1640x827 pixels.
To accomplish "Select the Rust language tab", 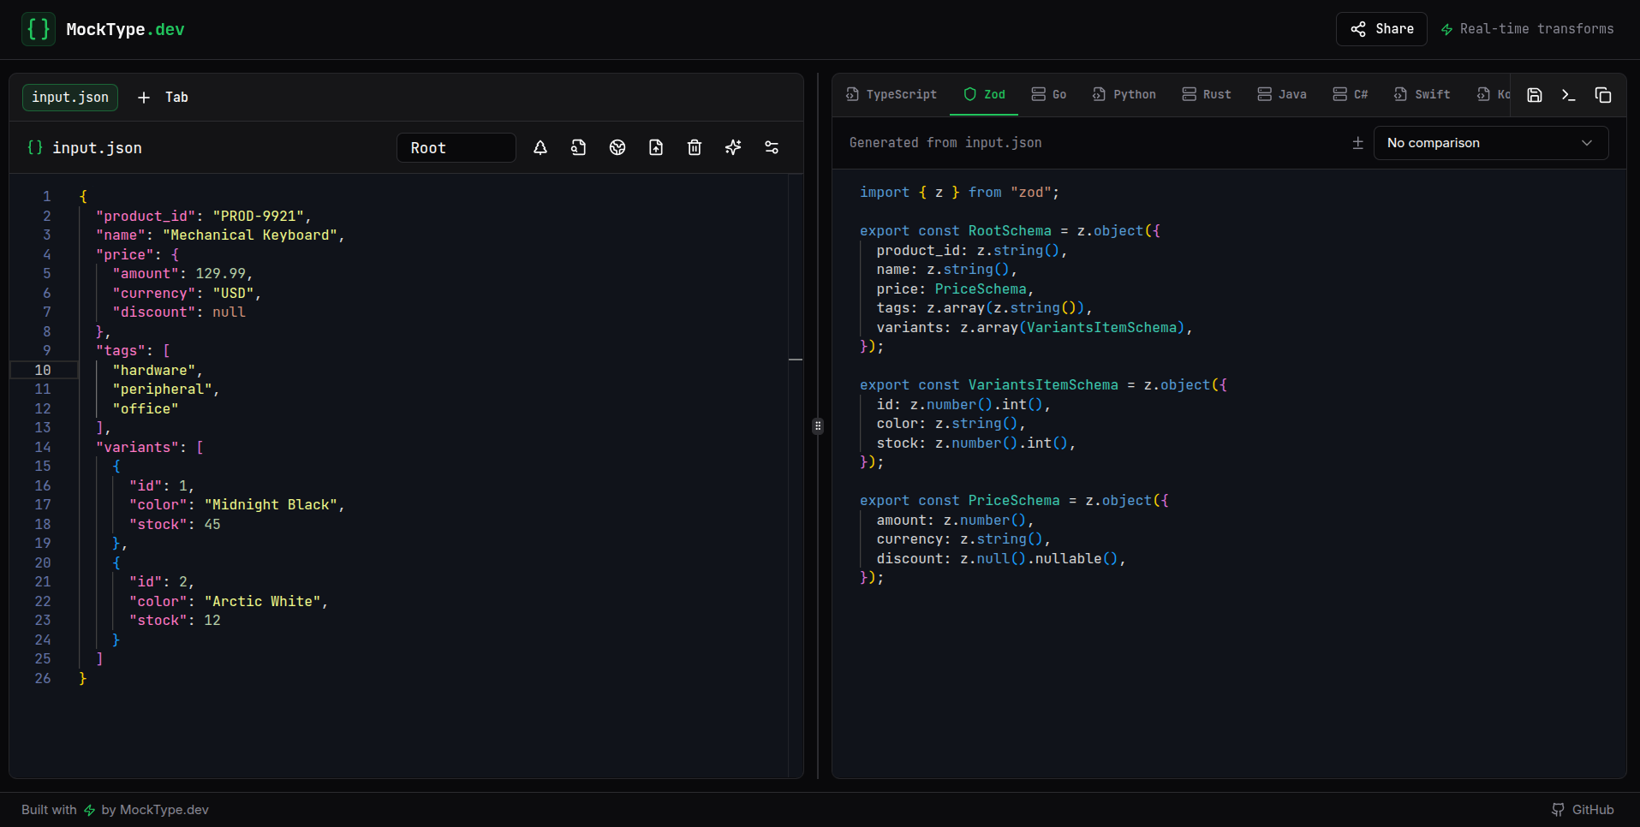I will (1207, 94).
